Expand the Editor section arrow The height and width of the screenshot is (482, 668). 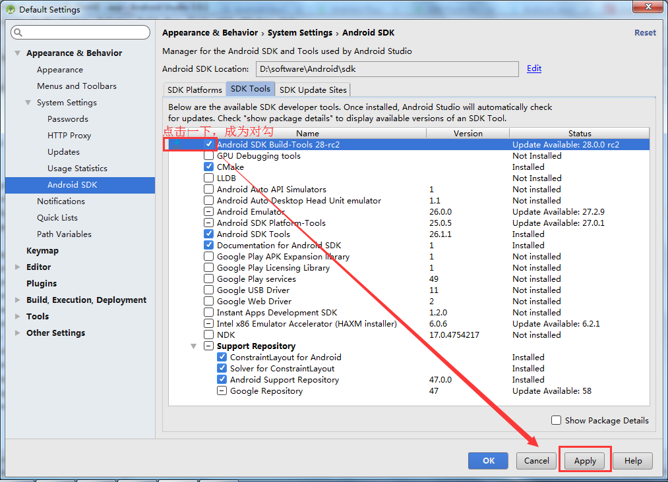(x=17, y=267)
